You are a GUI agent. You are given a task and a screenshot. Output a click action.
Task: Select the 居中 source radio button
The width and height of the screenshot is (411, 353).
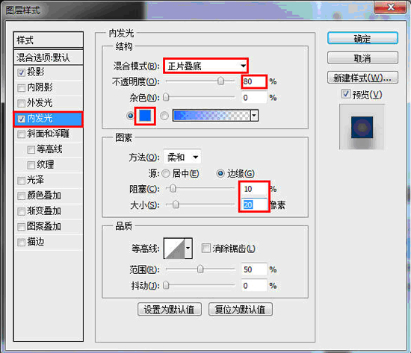pyautogui.click(x=166, y=173)
